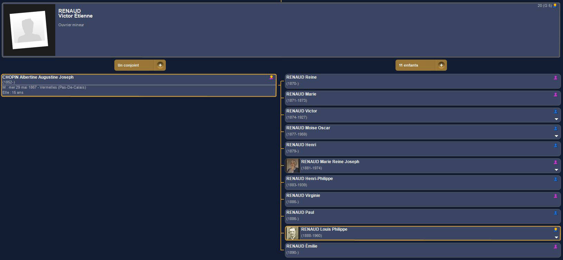Click the plus icon beside Un conjoint

tap(160, 65)
